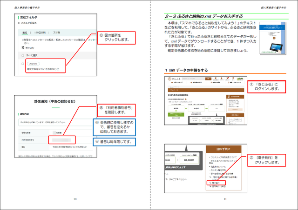This screenshot has height=210, width=298.
Task: Click the 絞り込み filter icon
Action: pos(23,47)
